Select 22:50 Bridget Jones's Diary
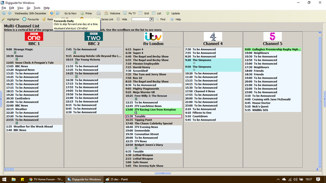326x183 pixels. pos(153,146)
